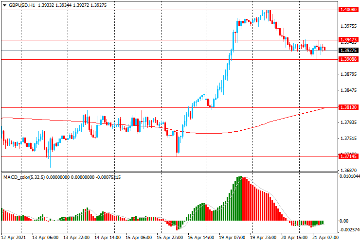Click the 1.37835 price scale value
The height and width of the screenshot is (243, 360).
(349, 122)
